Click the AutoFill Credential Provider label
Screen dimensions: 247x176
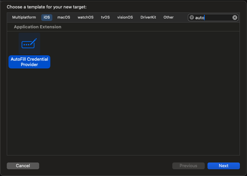coord(29,62)
